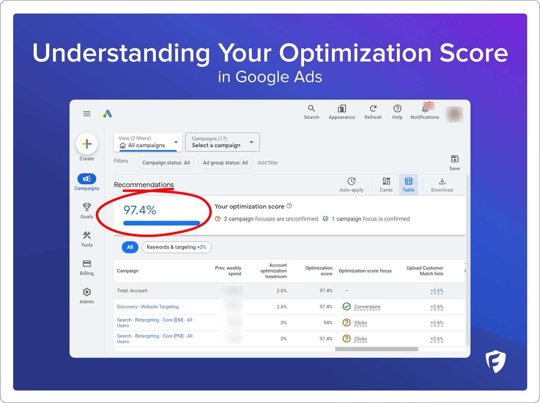Select the Keywords & targeting chip
540x403 pixels.
177,247
